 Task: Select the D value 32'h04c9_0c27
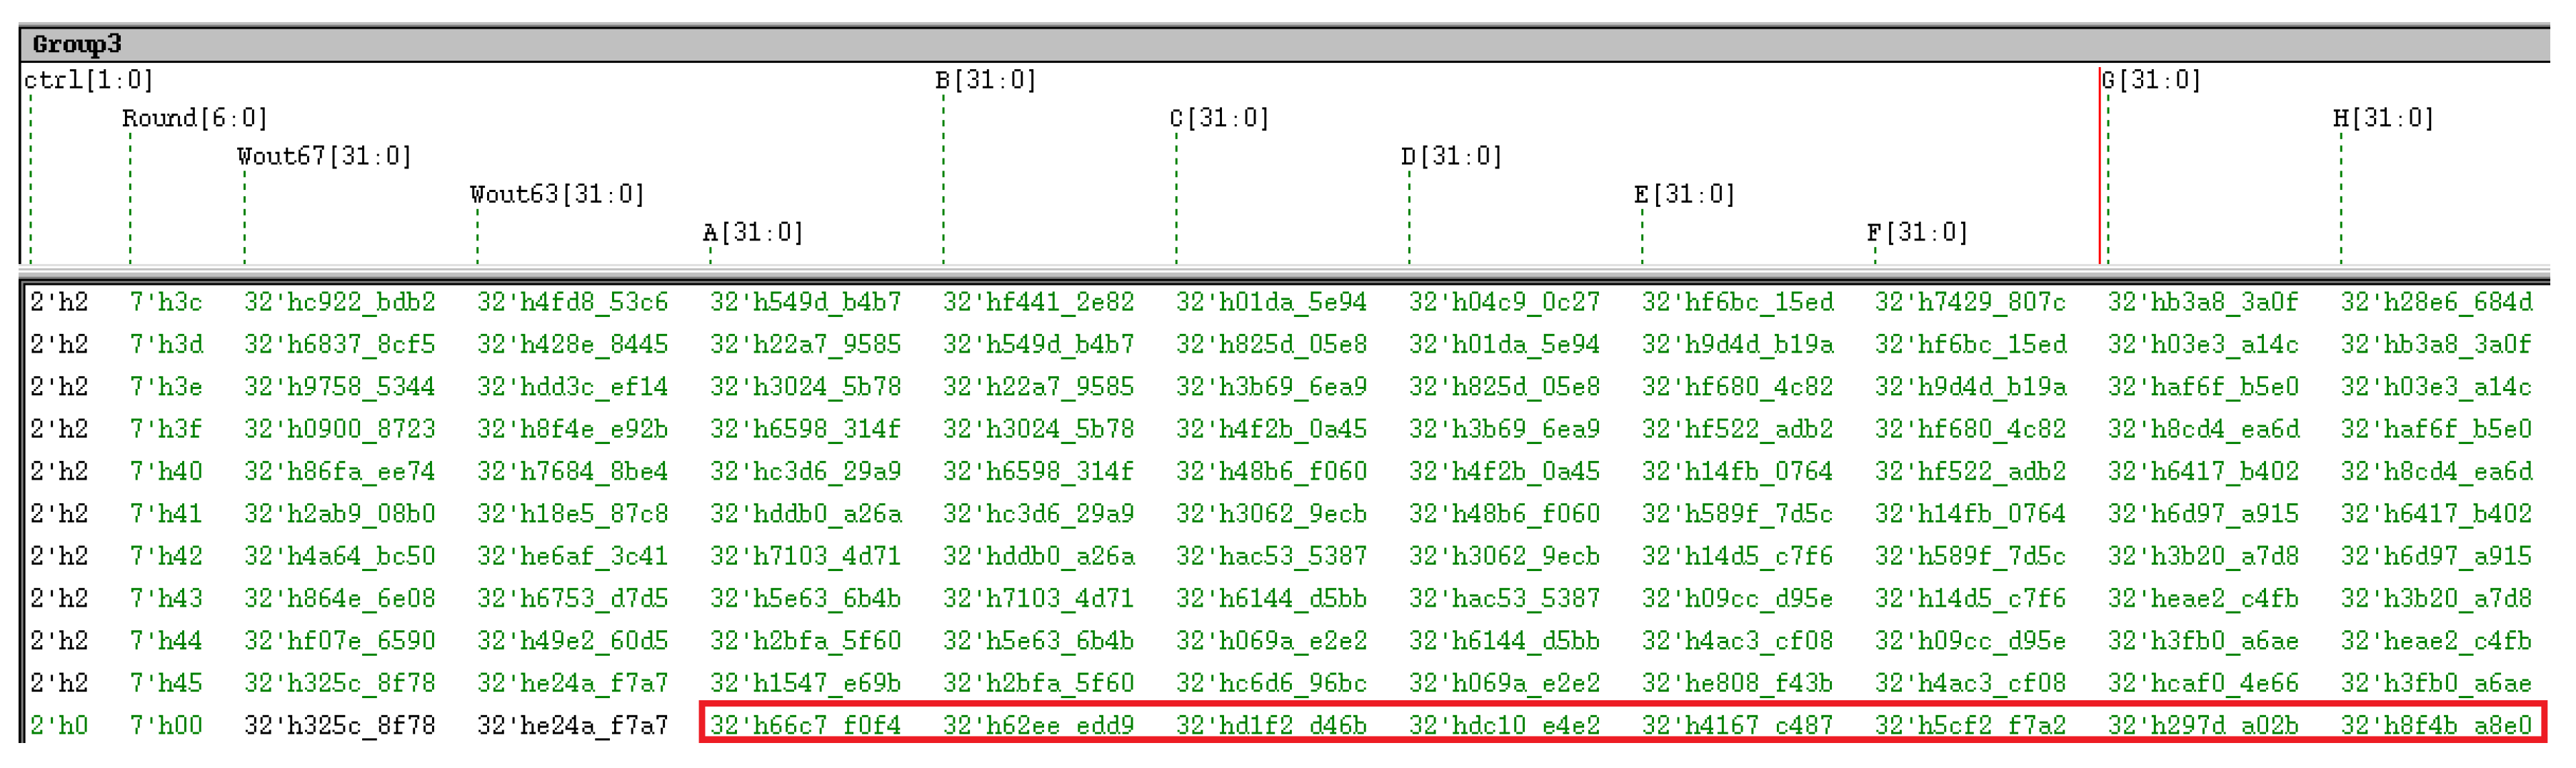(1505, 302)
